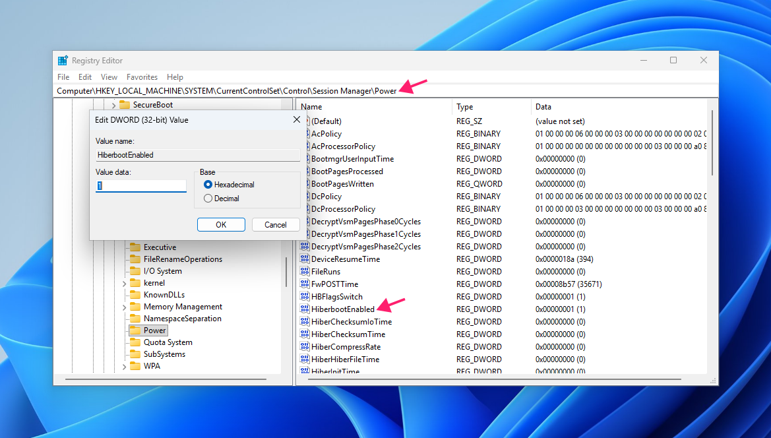The image size is (771, 438).
Task: Select the BootPagesProcessed value name
Action: click(347, 171)
